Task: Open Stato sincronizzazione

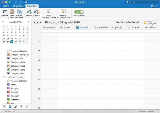Action: pyautogui.click(x=49, y=12)
